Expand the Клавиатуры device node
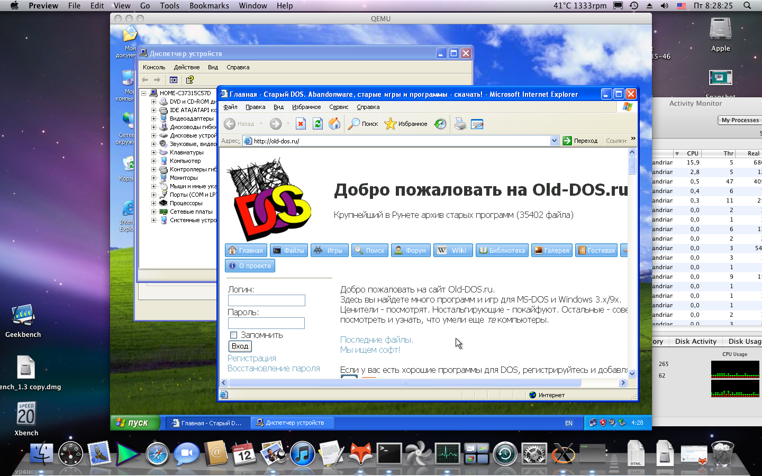This screenshot has width=762, height=476. pos(153,152)
